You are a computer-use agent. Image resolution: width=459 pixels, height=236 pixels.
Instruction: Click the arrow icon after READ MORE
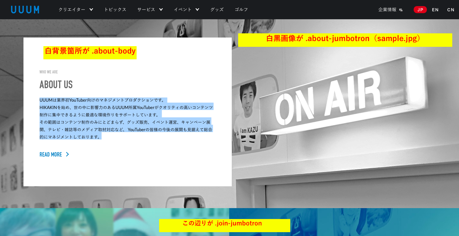click(x=67, y=155)
